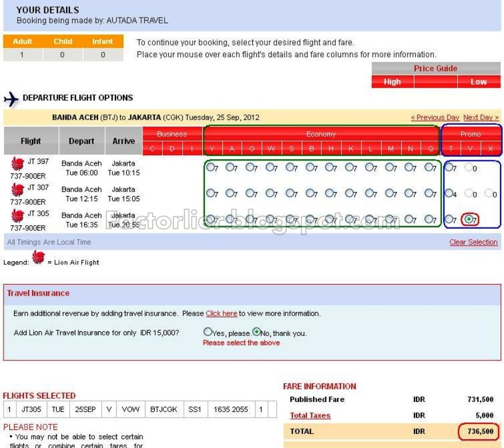Click the Infant passenger count cell

[103, 55]
